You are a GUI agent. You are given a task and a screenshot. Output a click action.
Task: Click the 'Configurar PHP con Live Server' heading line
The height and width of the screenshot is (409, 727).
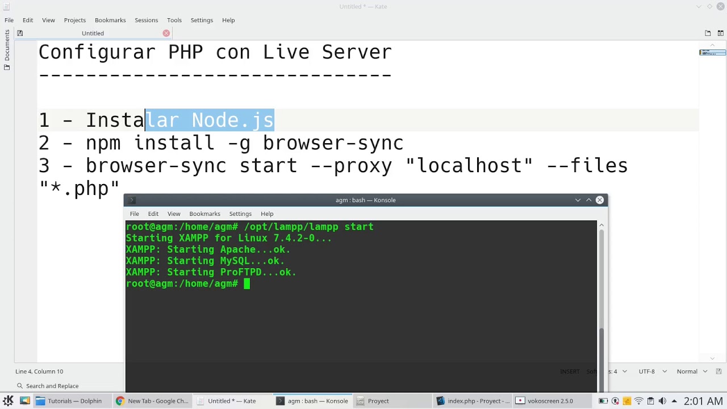[215, 52]
